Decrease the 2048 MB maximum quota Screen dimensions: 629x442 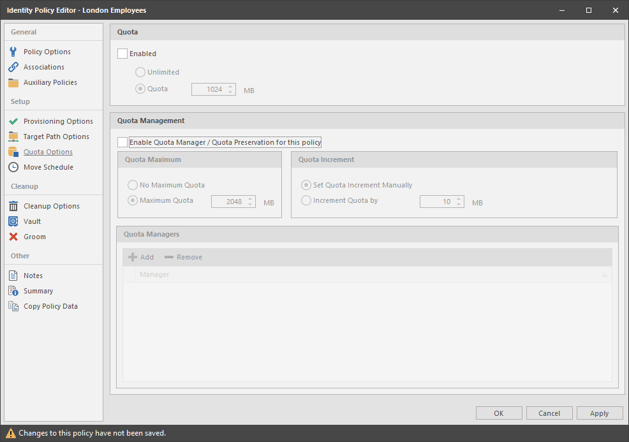click(250, 205)
